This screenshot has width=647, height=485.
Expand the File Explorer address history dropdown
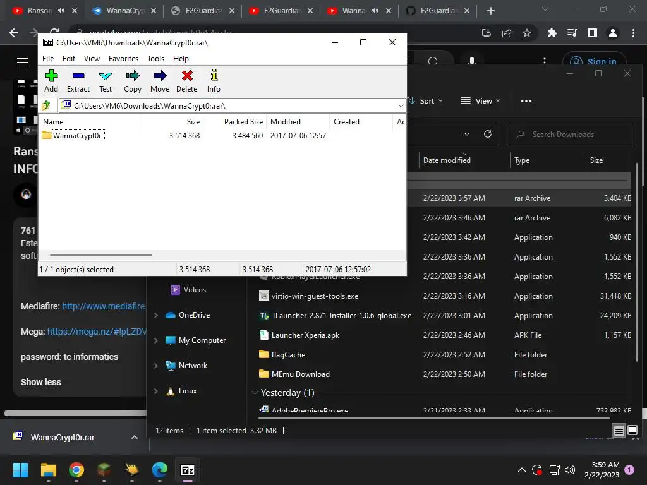[467, 134]
